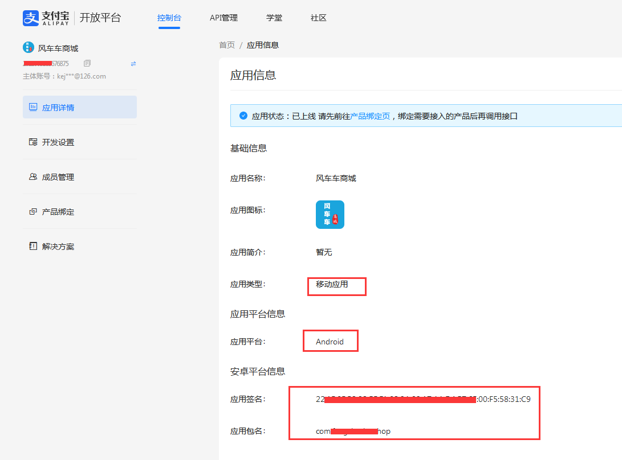Select the 产品绑定 sidebar icon

[33, 211]
